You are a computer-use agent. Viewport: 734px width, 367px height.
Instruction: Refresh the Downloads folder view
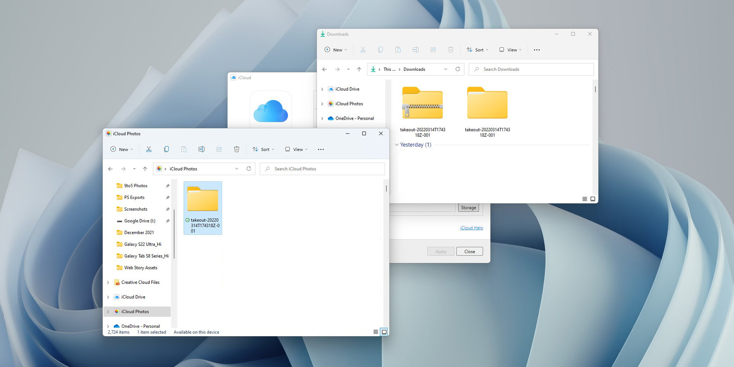coord(458,69)
